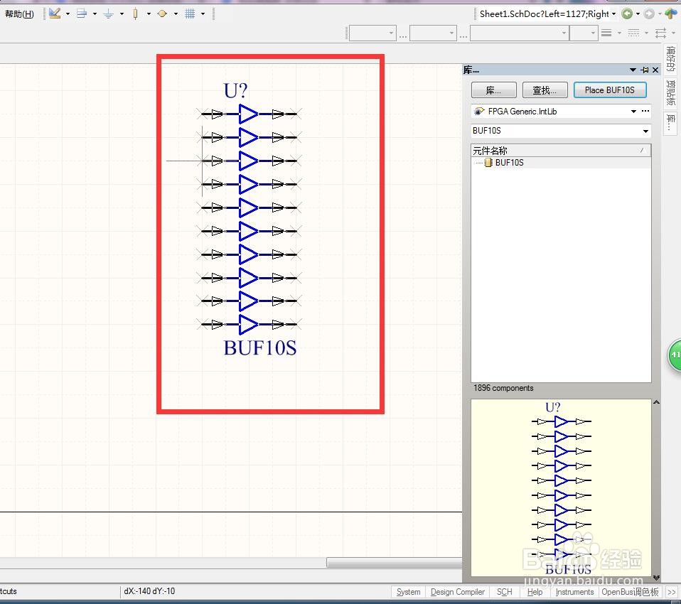Open the Grids toolbar icon
Image resolution: width=681 pixels, height=604 pixels.
[x=190, y=14]
